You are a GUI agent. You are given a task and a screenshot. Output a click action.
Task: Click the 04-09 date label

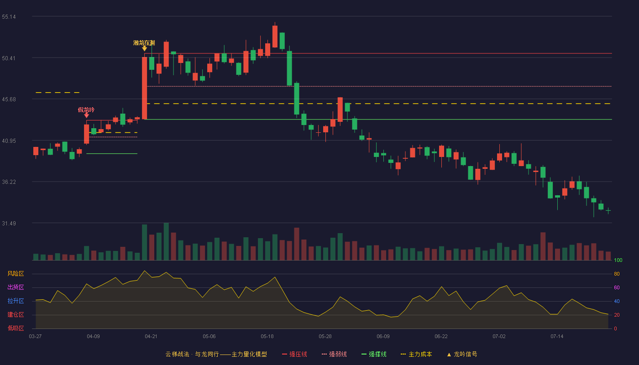click(93, 336)
